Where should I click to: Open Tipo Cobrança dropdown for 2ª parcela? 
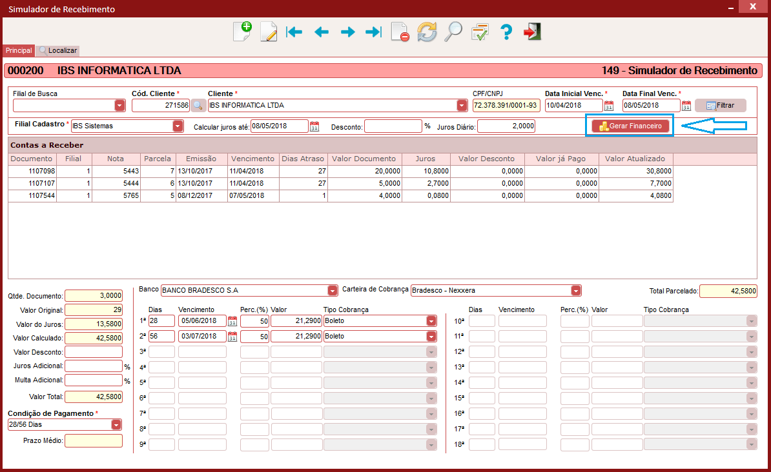[x=431, y=337]
